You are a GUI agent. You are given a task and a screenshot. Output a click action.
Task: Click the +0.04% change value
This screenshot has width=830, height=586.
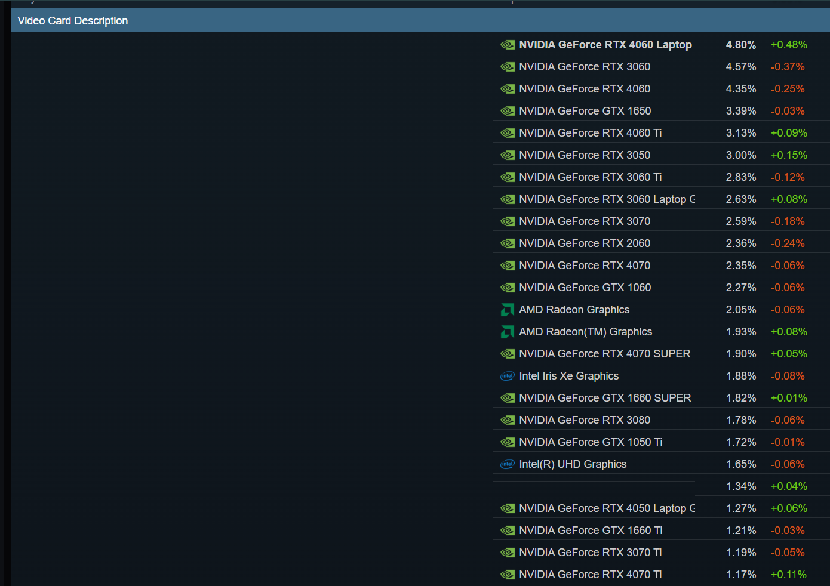point(789,486)
